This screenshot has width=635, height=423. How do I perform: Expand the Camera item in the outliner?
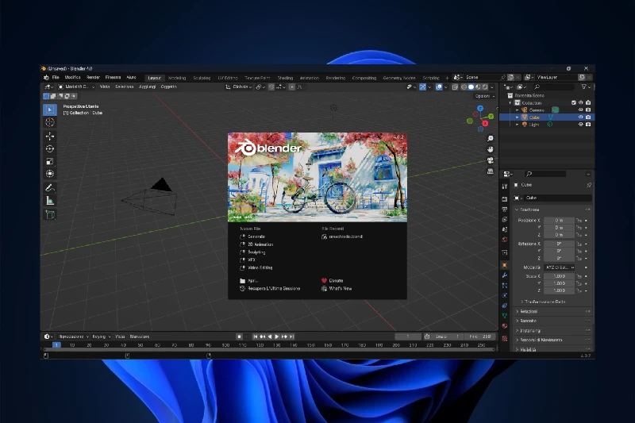[x=518, y=110]
